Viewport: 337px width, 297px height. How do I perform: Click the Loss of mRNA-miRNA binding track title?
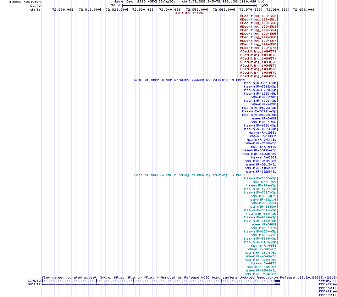[189, 175]
